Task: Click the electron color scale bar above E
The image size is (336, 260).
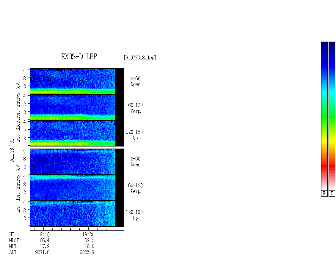Action: point(324,116)
